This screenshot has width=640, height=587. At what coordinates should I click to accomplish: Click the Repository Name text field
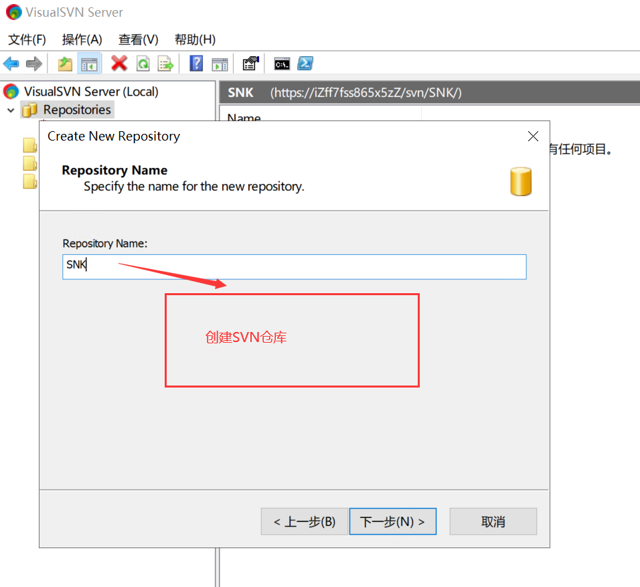[x=295, y=267]
